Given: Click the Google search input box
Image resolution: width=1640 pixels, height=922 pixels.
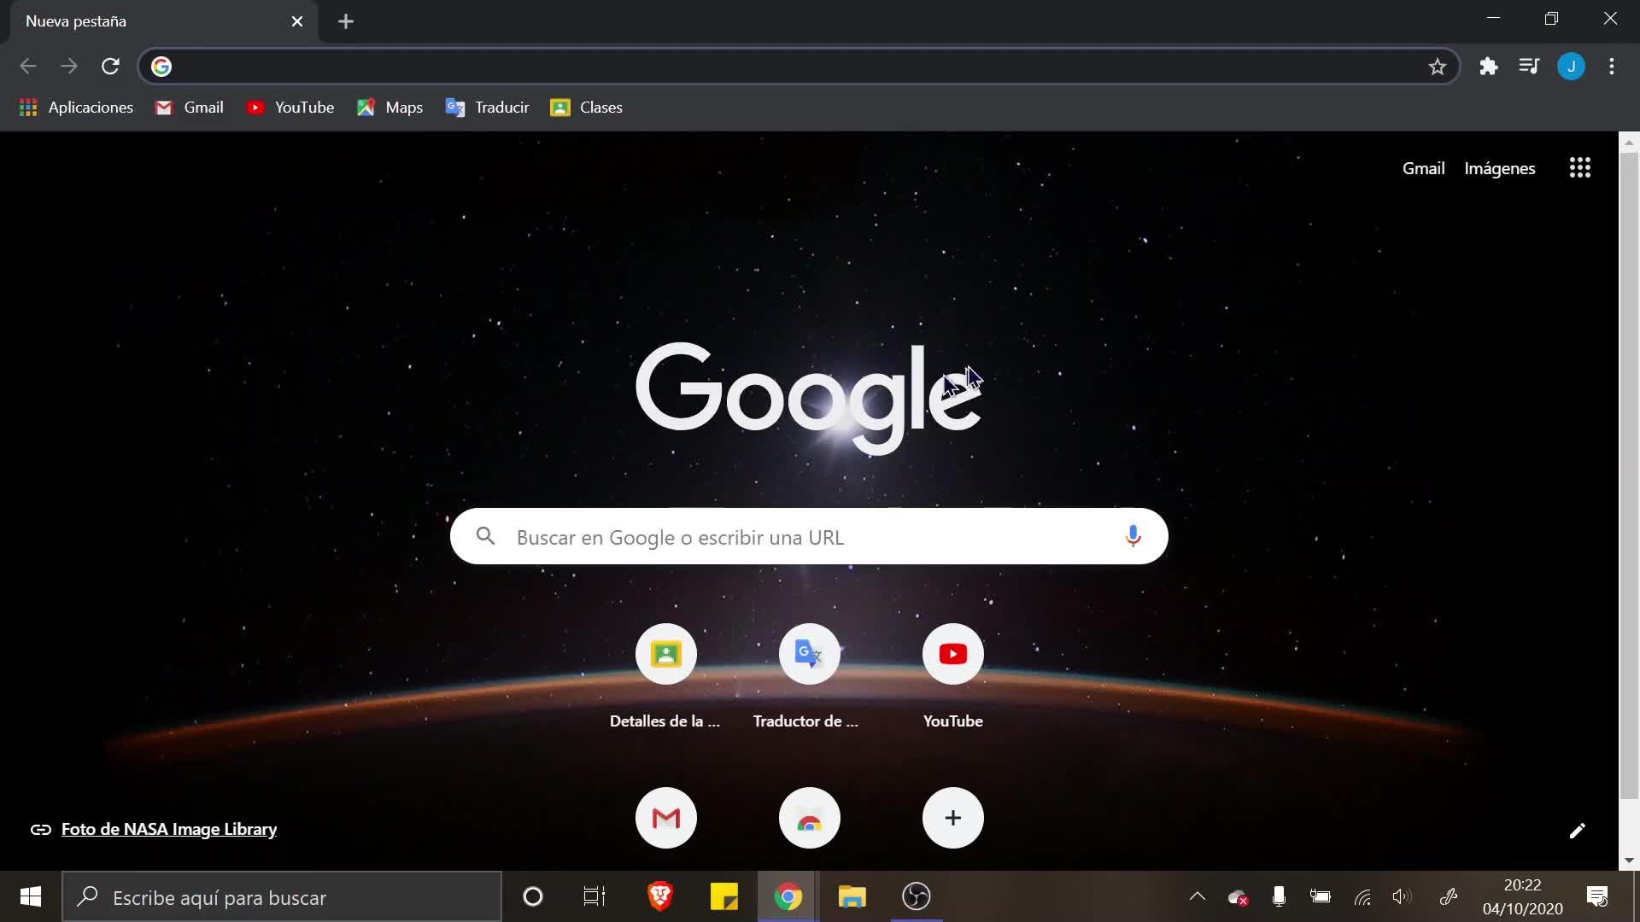Looking at the screenshot, I should 807,537.
